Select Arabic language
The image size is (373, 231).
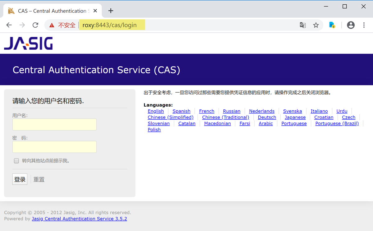[266, 123]
